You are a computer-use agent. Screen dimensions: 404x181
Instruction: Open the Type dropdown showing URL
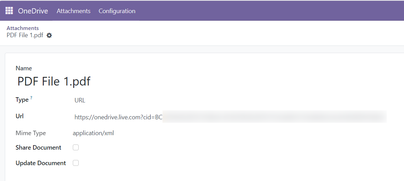pos(80,100)
